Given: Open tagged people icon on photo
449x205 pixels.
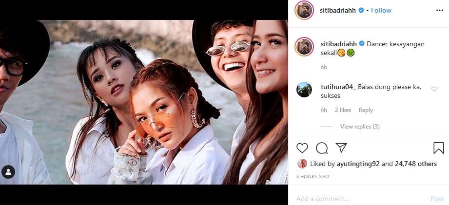Looking at the screenshot, I should point(8,172).
